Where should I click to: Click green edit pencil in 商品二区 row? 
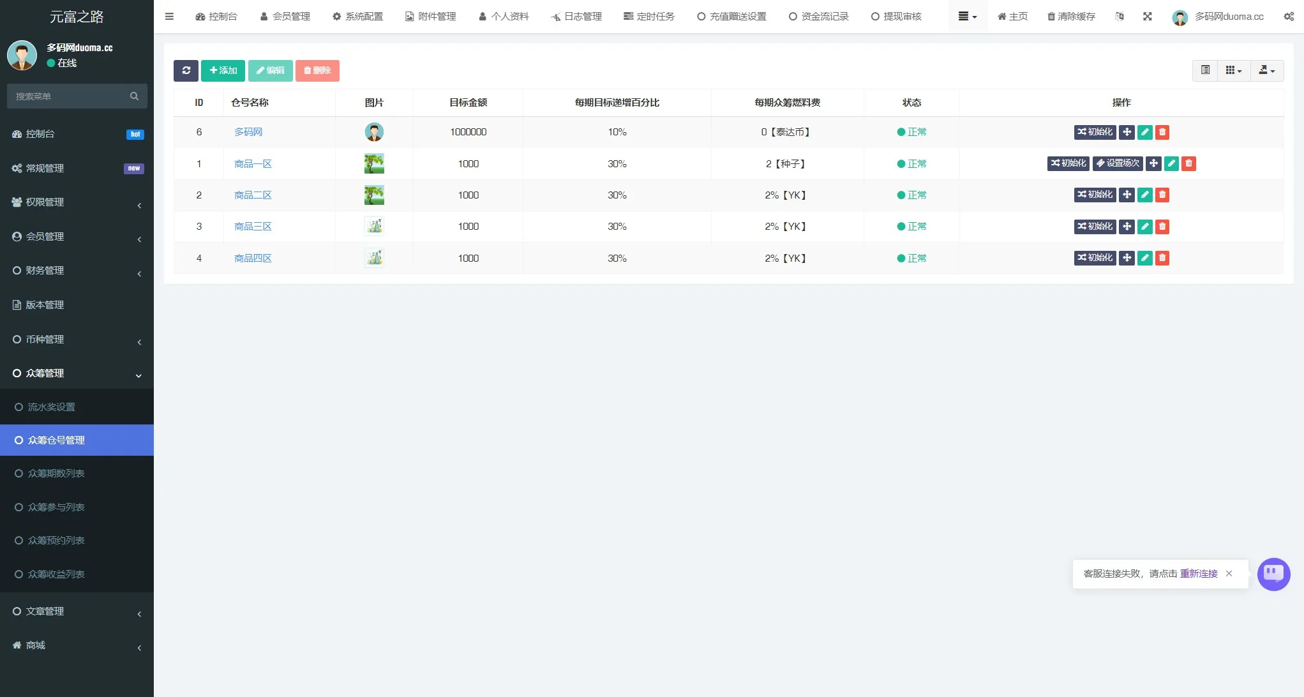coord(1144,195)
